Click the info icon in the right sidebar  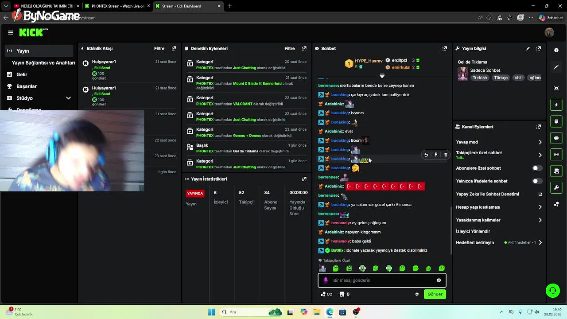[x=556, y=50]
